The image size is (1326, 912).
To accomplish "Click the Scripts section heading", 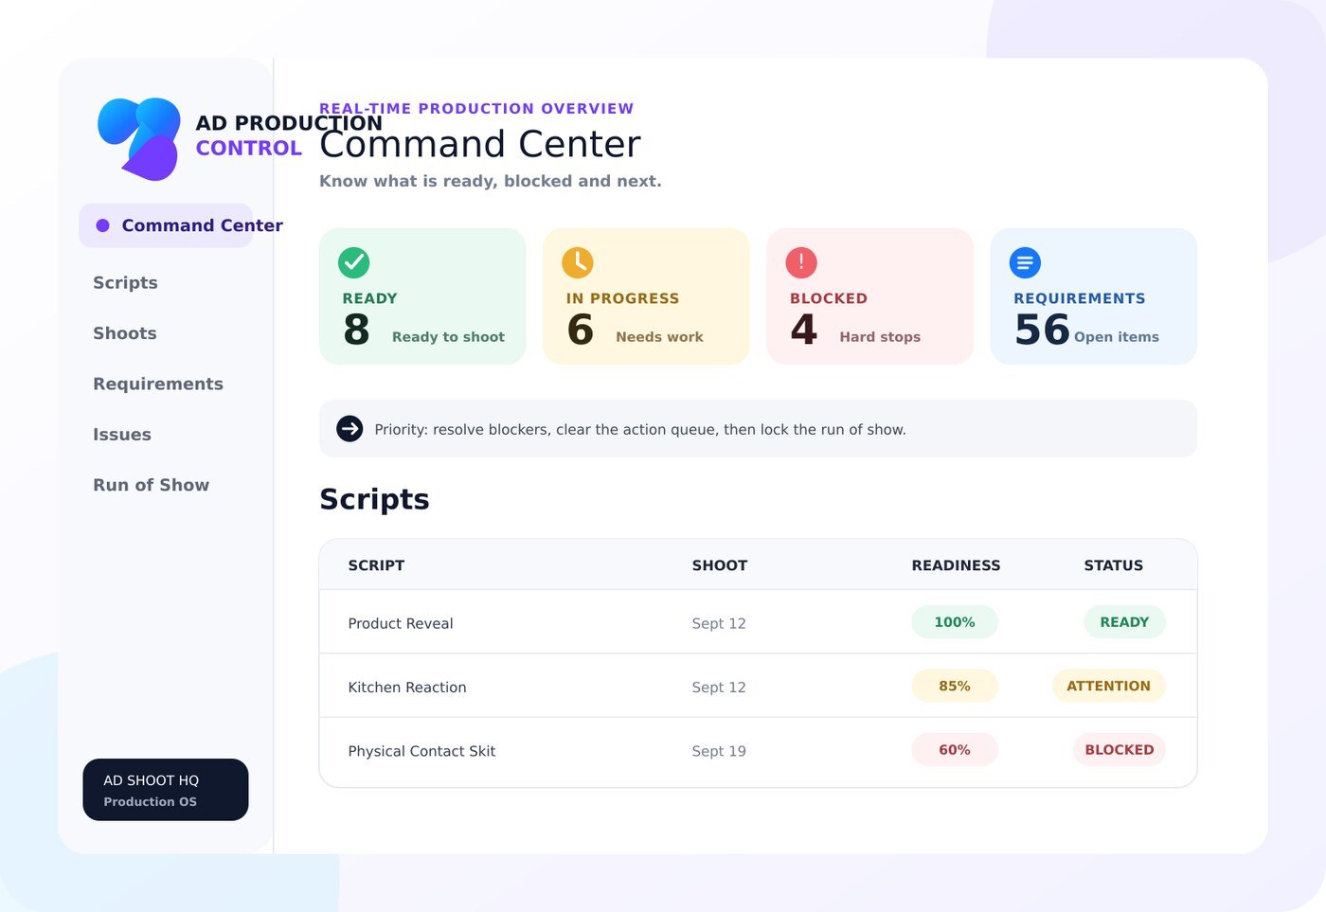I will (x=374, y=499).
